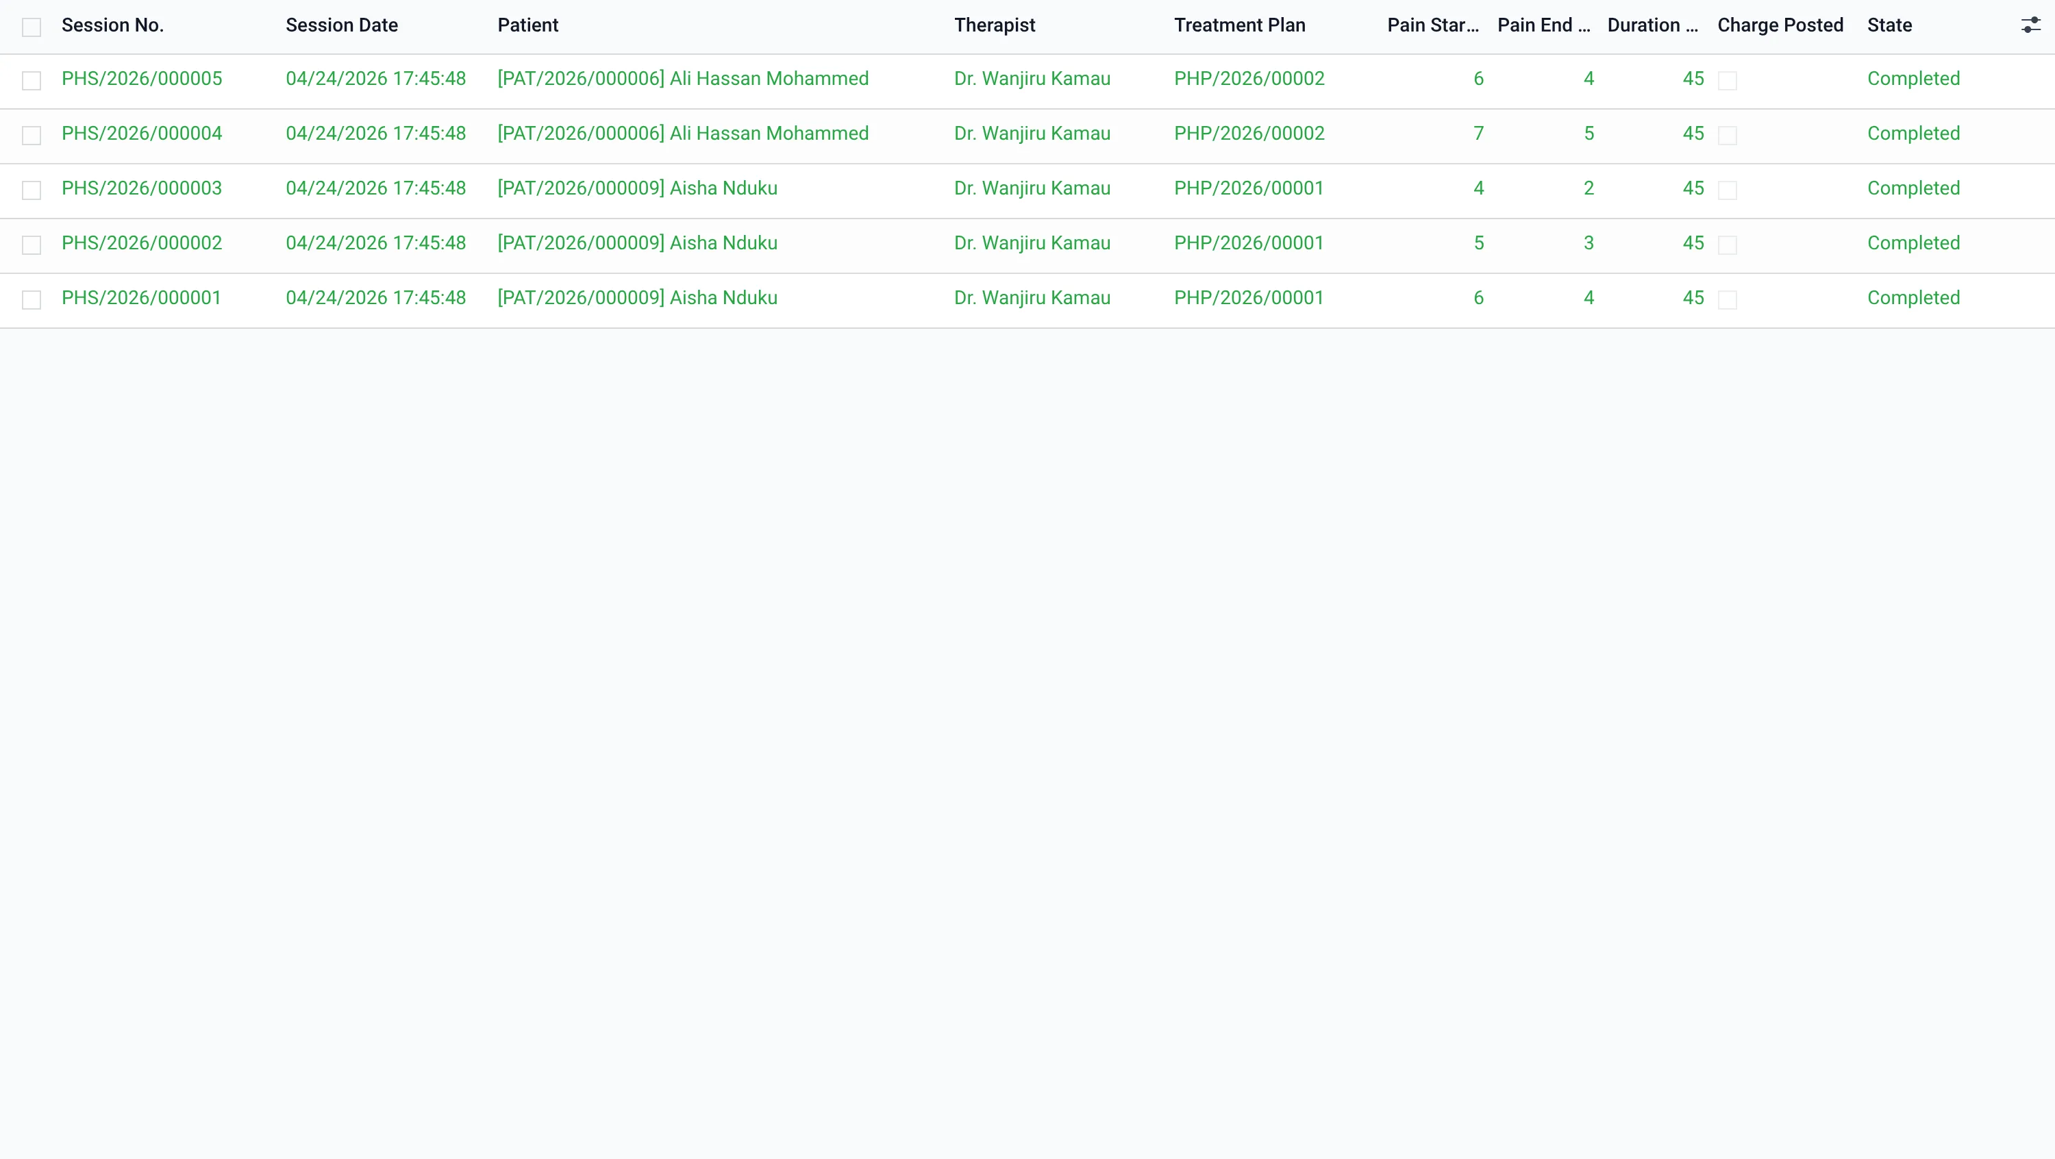Image resolution: width=2055 pixels, height=1159 pixels.
Task: Sort by Session Date column header
Action: [x=341, y=25]
